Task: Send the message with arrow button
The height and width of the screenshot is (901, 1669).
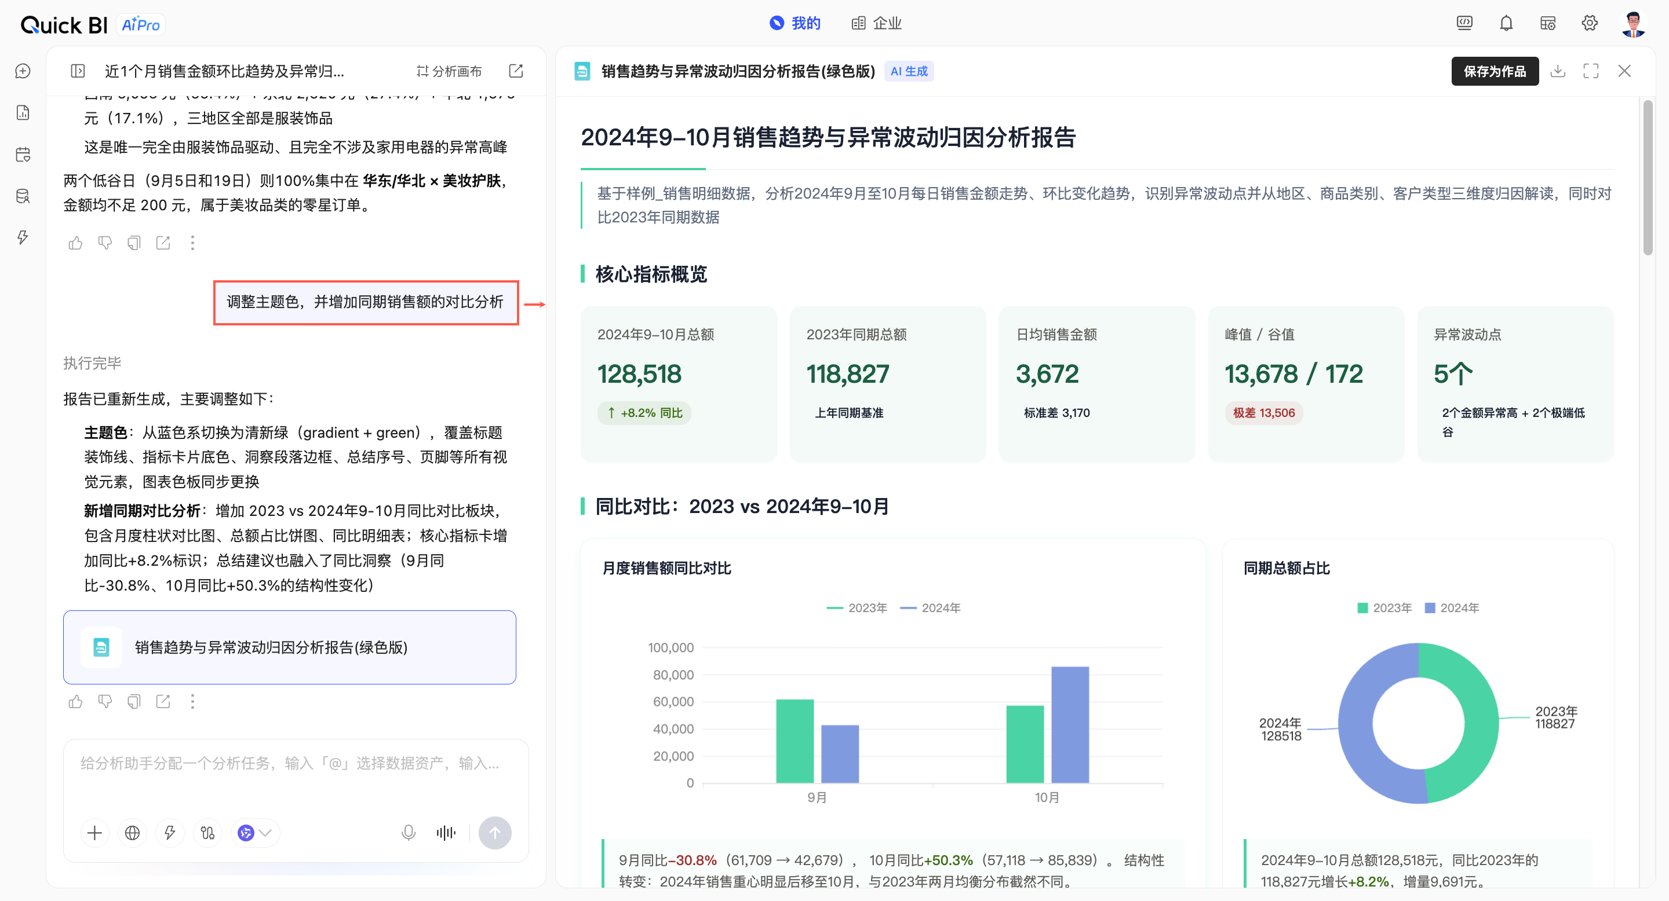Action: pyautogui.click(x=495, y=833)
